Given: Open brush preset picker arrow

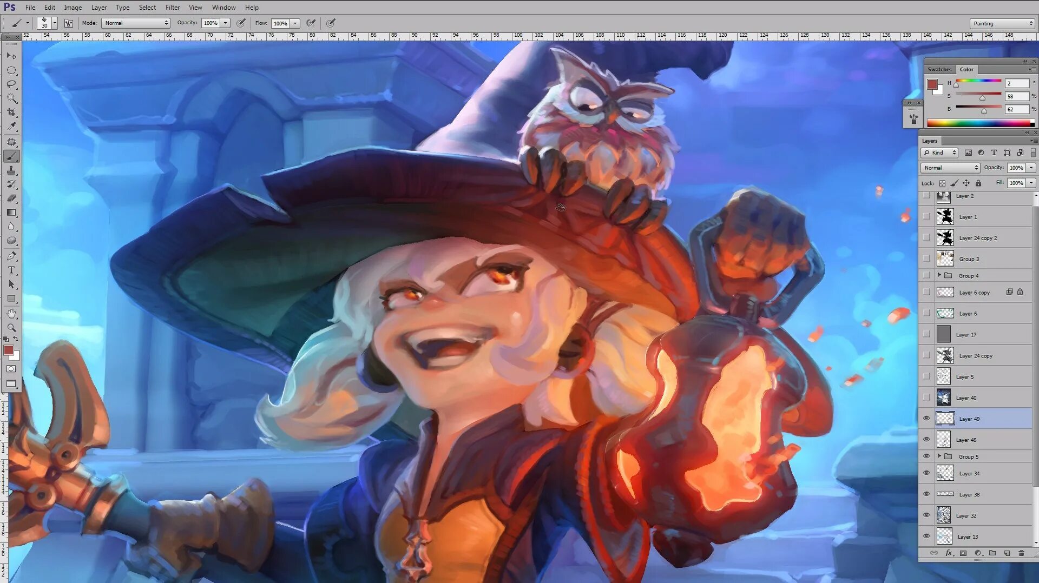Looking at the screenshot, I should tap(55, 23).
